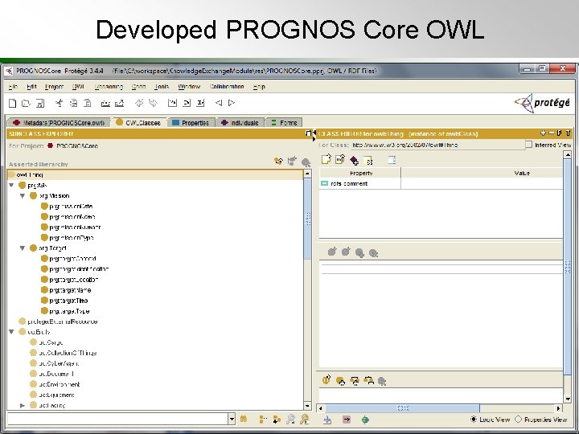579x434 pixels.
Task: Select the prg:TargetName class
Action: [70, 290]
